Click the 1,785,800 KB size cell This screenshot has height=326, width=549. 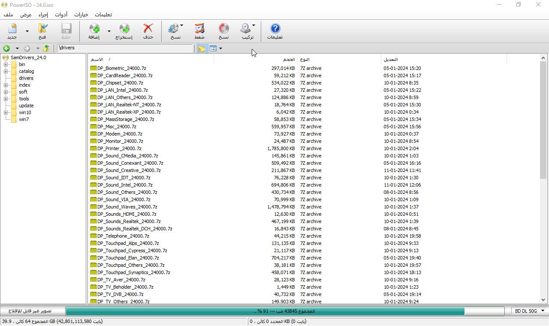(x=281, y=148)
